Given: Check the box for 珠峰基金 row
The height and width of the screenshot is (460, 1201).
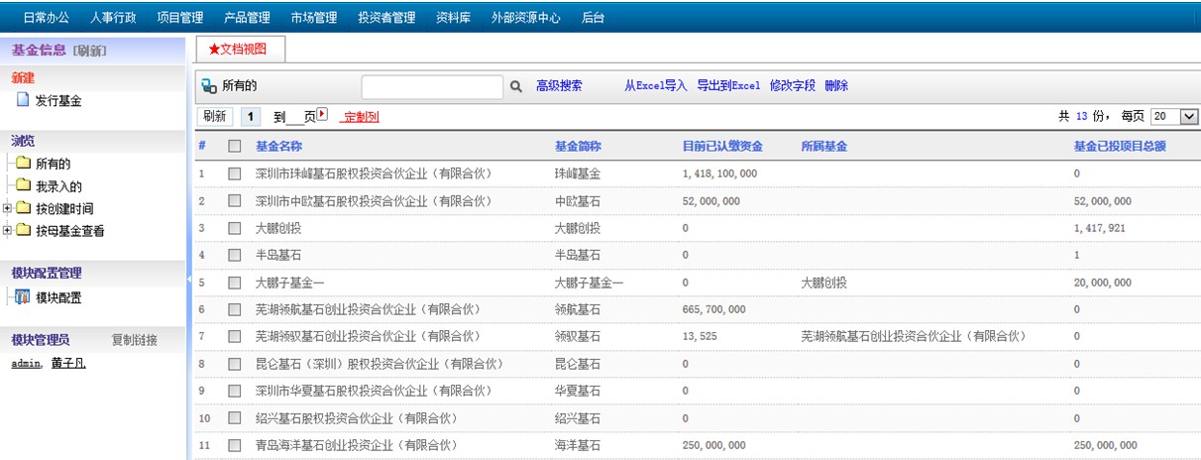Looking at the screenshot, I should (235, 173).
